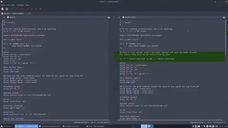The height and width of the screenshot is (128, 228).
Task: Click the Bluetooth tray icon
Action: [x=193, y=126]
